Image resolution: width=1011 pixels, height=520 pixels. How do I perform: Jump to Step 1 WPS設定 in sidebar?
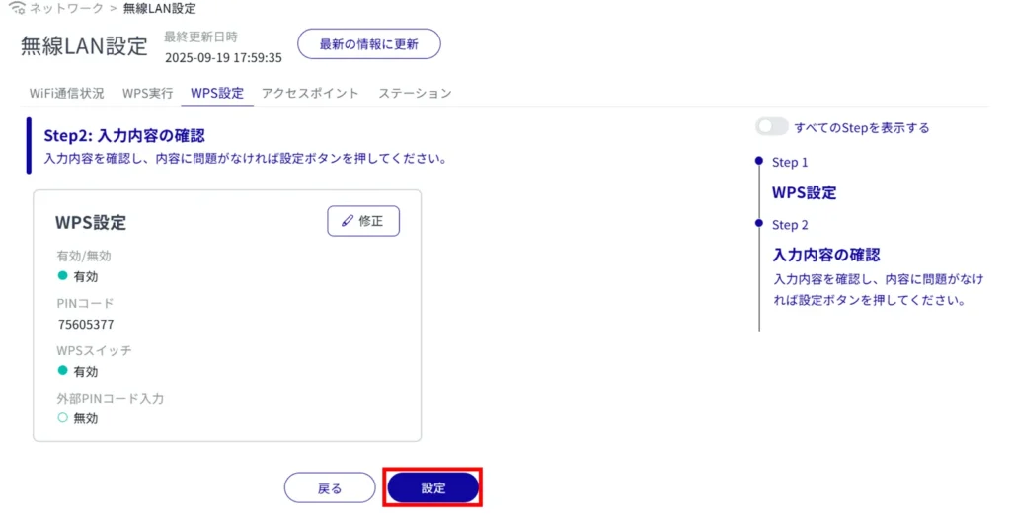[804, 192]
